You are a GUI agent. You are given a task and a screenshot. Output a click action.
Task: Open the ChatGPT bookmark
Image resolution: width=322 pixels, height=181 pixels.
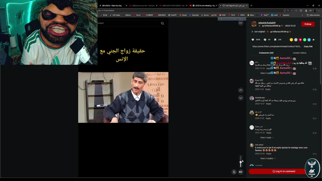(x=172, y=15)
